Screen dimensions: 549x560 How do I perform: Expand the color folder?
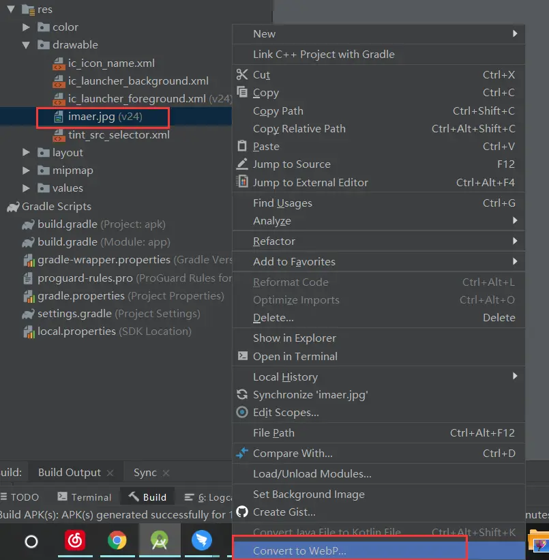pos(26,27)
